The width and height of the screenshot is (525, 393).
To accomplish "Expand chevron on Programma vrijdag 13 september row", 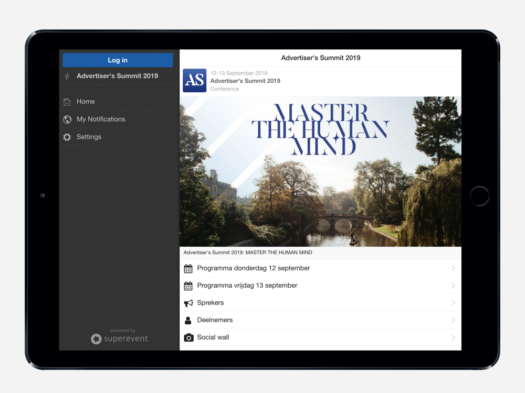I will pyautogui.click(x=453, y=286).
